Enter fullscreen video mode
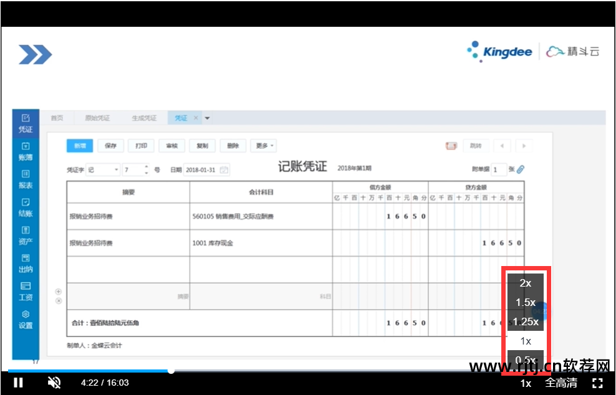The height and width of the screenshot is (395, 616). [597, 383]
